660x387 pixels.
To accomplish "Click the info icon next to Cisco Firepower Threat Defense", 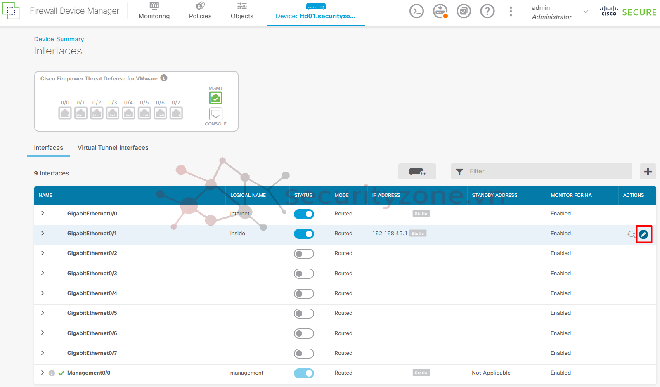I will tap(164, 78).
